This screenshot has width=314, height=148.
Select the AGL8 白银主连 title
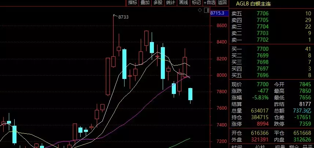(x=253, y=4)
